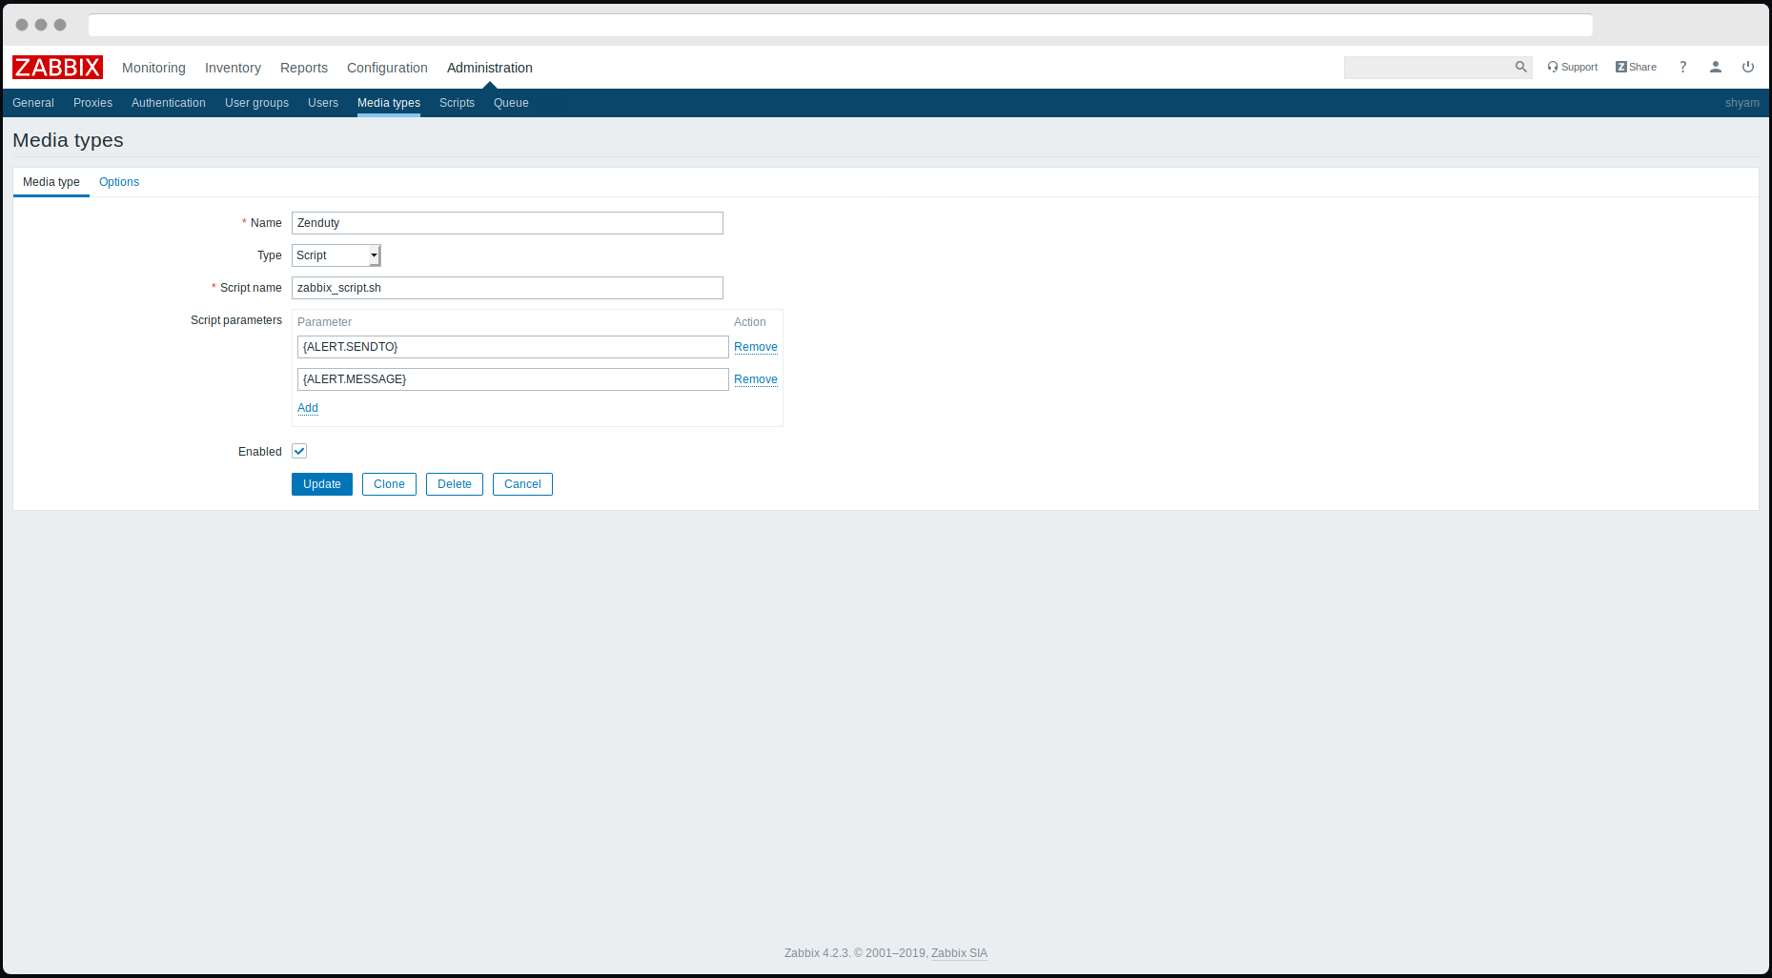The width and height of the screenshot is (1772, 978).
Task: Add a new script parameter
Action: click(x=308, y=408)
